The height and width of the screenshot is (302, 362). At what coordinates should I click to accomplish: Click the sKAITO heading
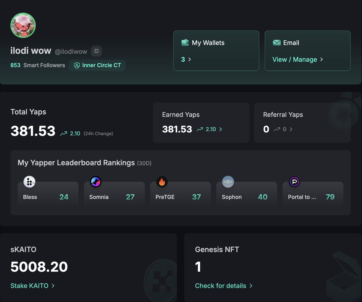click(23, 250)
